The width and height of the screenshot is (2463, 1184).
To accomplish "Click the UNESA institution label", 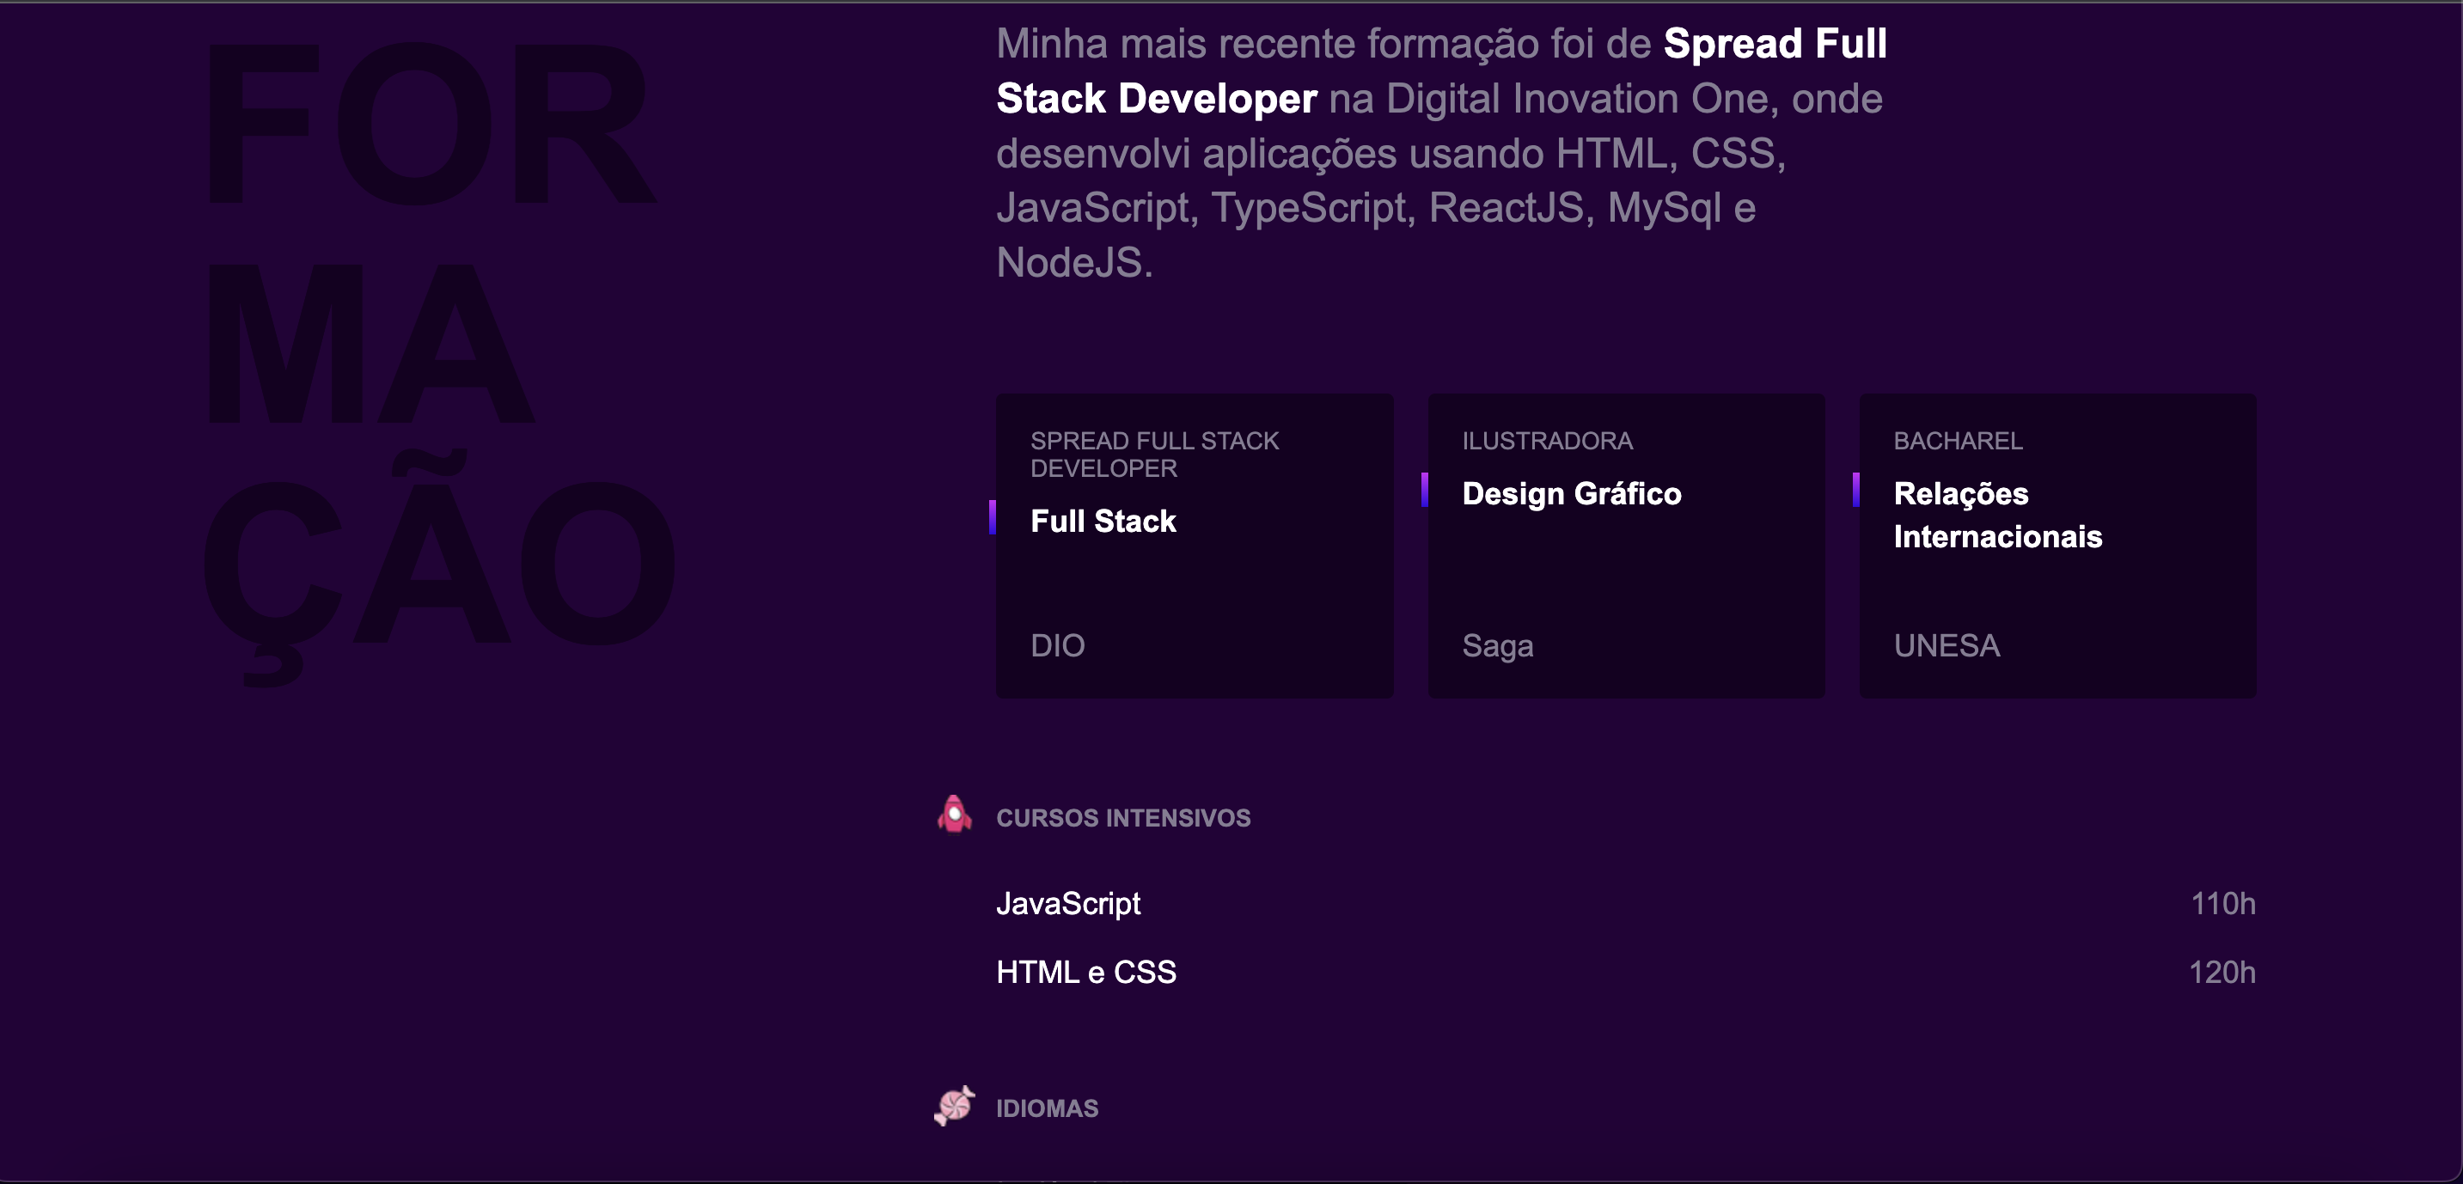I will pos(1945,645).
